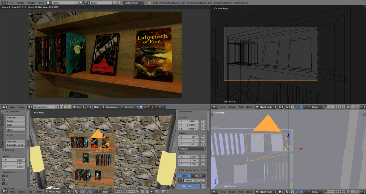Expand the XYZ Euler rotation mode dropdown
Image resolution: width=366 pixels, height=194 pixels.
click(x=192, y=149)
